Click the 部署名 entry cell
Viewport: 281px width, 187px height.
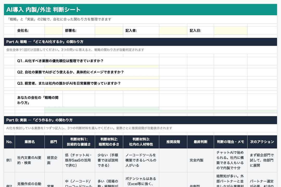tap(109, 30)
